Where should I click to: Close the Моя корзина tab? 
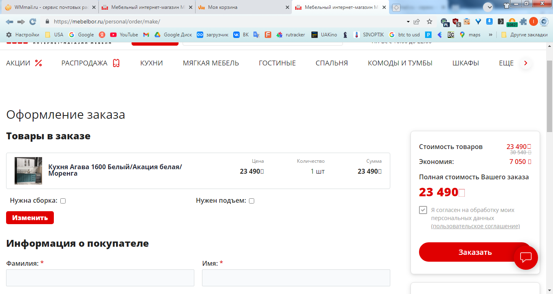coord(287,7)
